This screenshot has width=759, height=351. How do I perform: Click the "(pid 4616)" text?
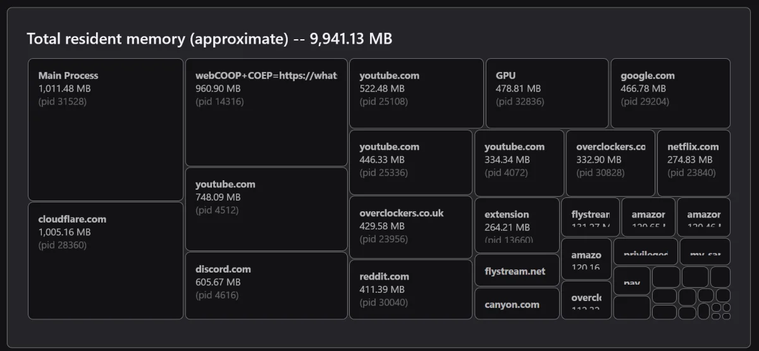coord(217,295)
